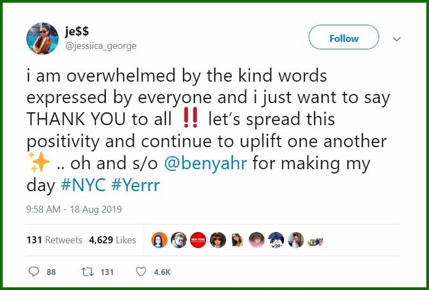
Task: View the 4,629 Likes list
Action: (112, 240)
